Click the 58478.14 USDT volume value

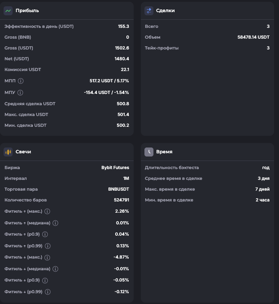click(253, 37)
